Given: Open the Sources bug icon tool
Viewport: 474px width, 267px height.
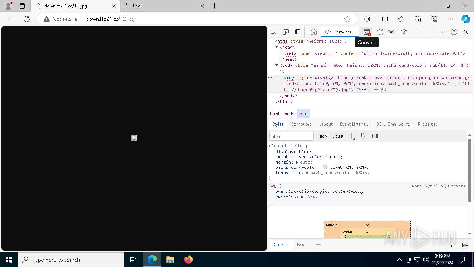Looking at the screenshot, I should [x=380, y=32].
